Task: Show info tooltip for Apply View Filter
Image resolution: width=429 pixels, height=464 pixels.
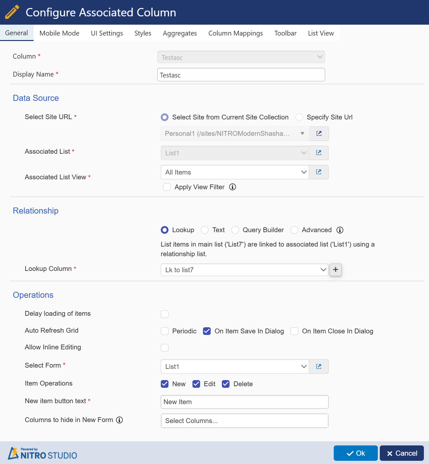Action: (x=232, y=187)
